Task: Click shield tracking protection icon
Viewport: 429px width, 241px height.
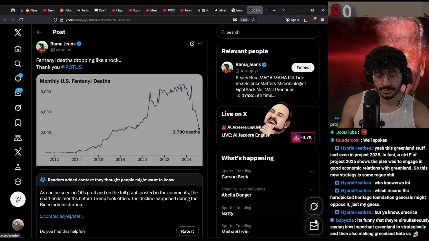Action: (55, 20)
